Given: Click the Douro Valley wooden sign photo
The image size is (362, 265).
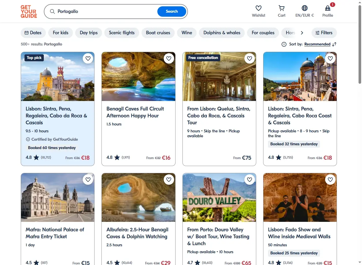Looking at the screenshot, I should coord(219,197).
